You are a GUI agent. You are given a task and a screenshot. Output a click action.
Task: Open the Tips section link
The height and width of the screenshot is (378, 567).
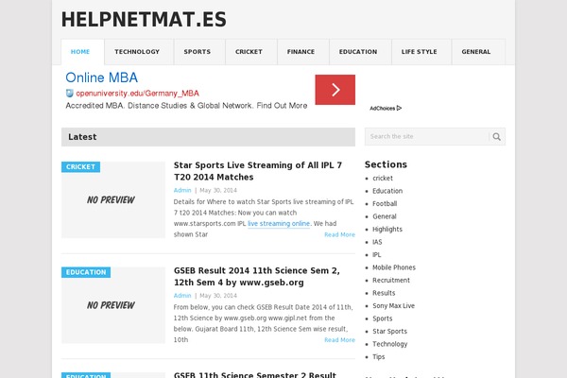tap(379, 356)
